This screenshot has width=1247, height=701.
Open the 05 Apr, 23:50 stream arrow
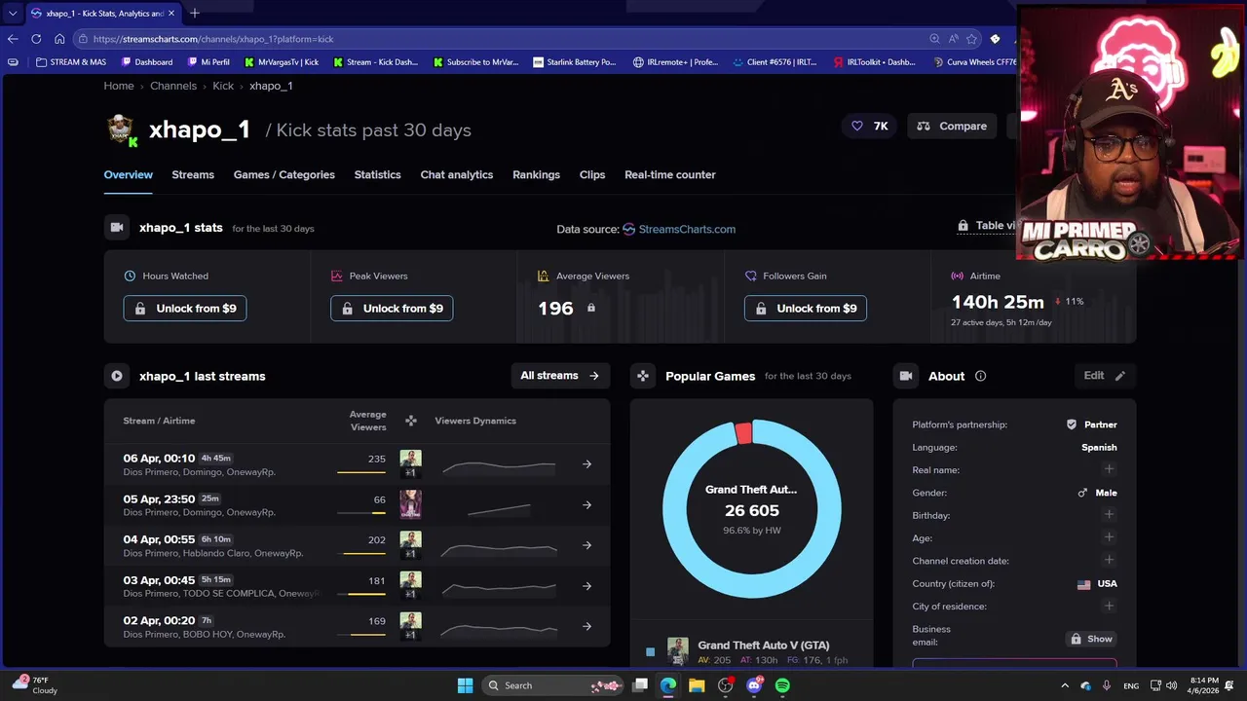coord(586,505)
